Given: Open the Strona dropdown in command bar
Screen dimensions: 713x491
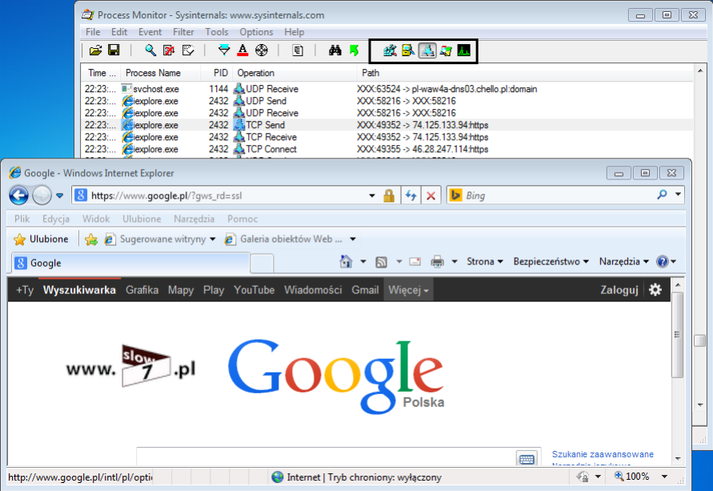Looking at the screenshot, I should [485, 262].
